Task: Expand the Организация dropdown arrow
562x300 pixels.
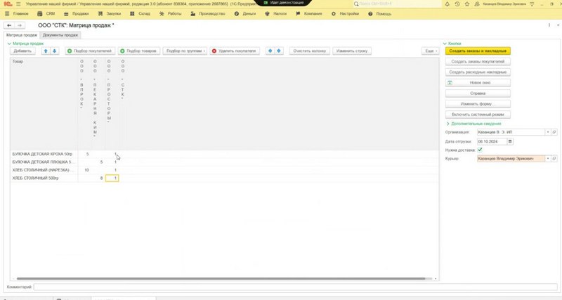Action: tap(548, 132)
